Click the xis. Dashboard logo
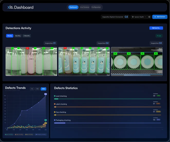 point(20,7)
